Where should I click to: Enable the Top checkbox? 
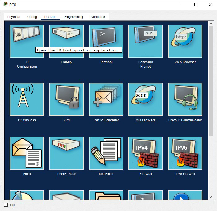pyautogui.click(x=6, y=204)
